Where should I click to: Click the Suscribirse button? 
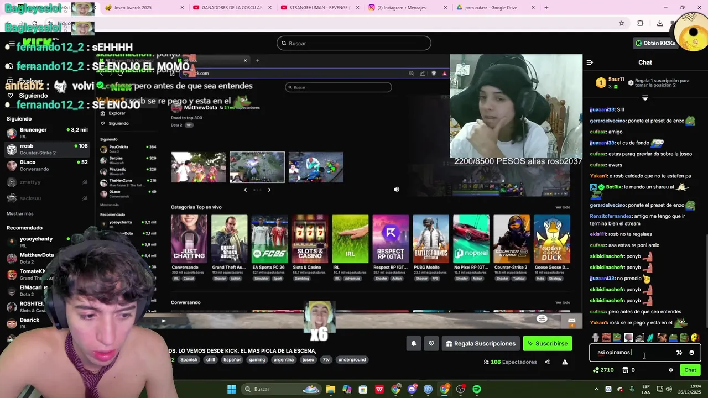coord(548,343)
